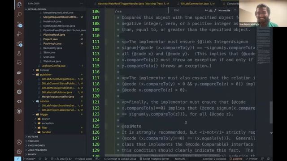The height and width of the screenshot is (161, 287).
Task: Click Select Postgres Server
Action: click(154, 159)
